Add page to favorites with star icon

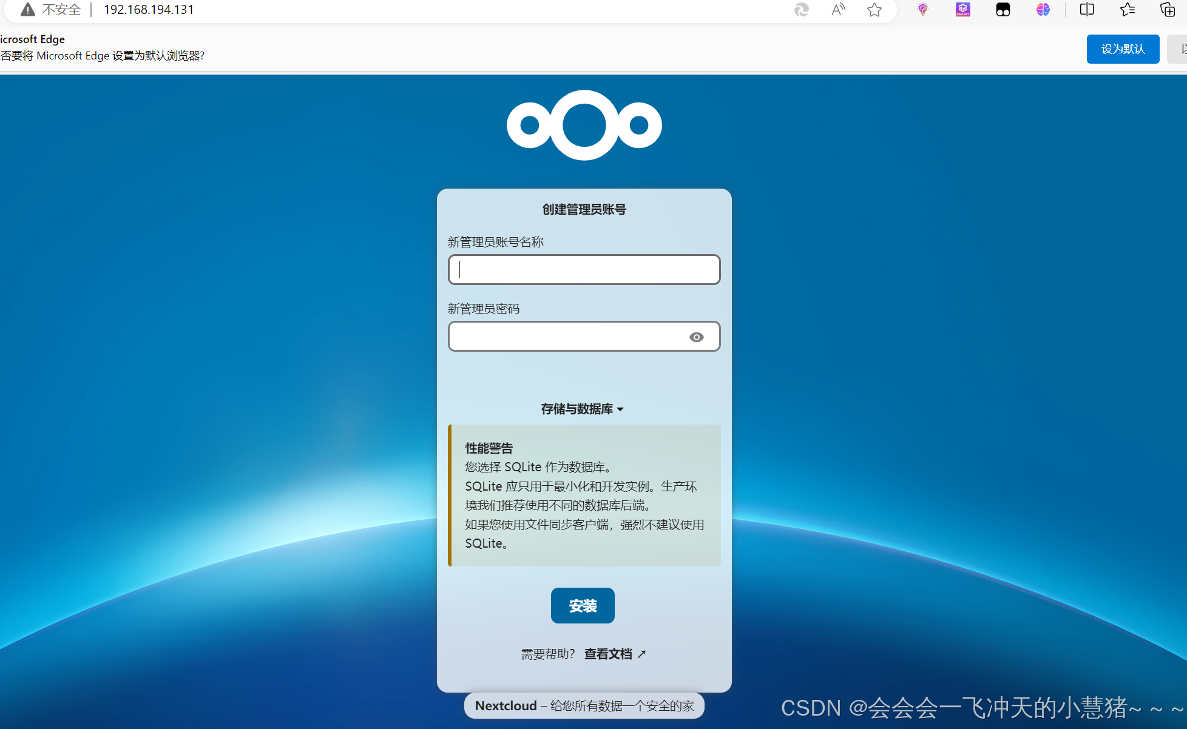(x=874, y=10)
